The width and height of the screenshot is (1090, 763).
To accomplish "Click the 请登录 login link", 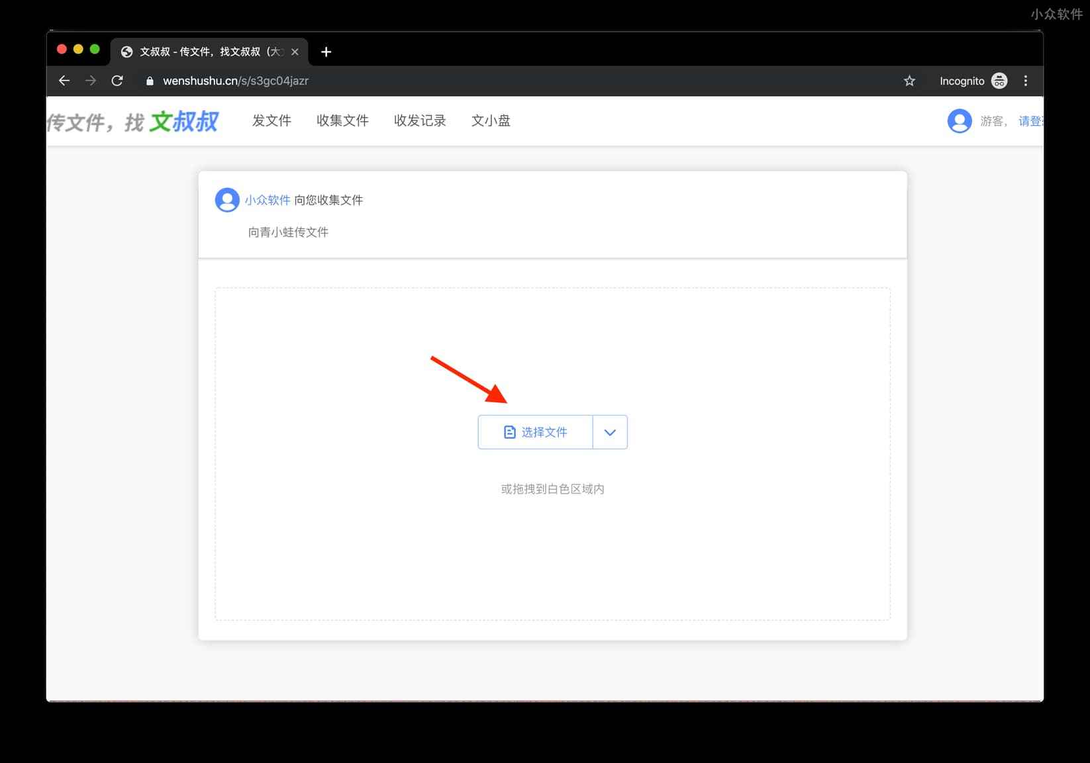I will [1031, 121].
